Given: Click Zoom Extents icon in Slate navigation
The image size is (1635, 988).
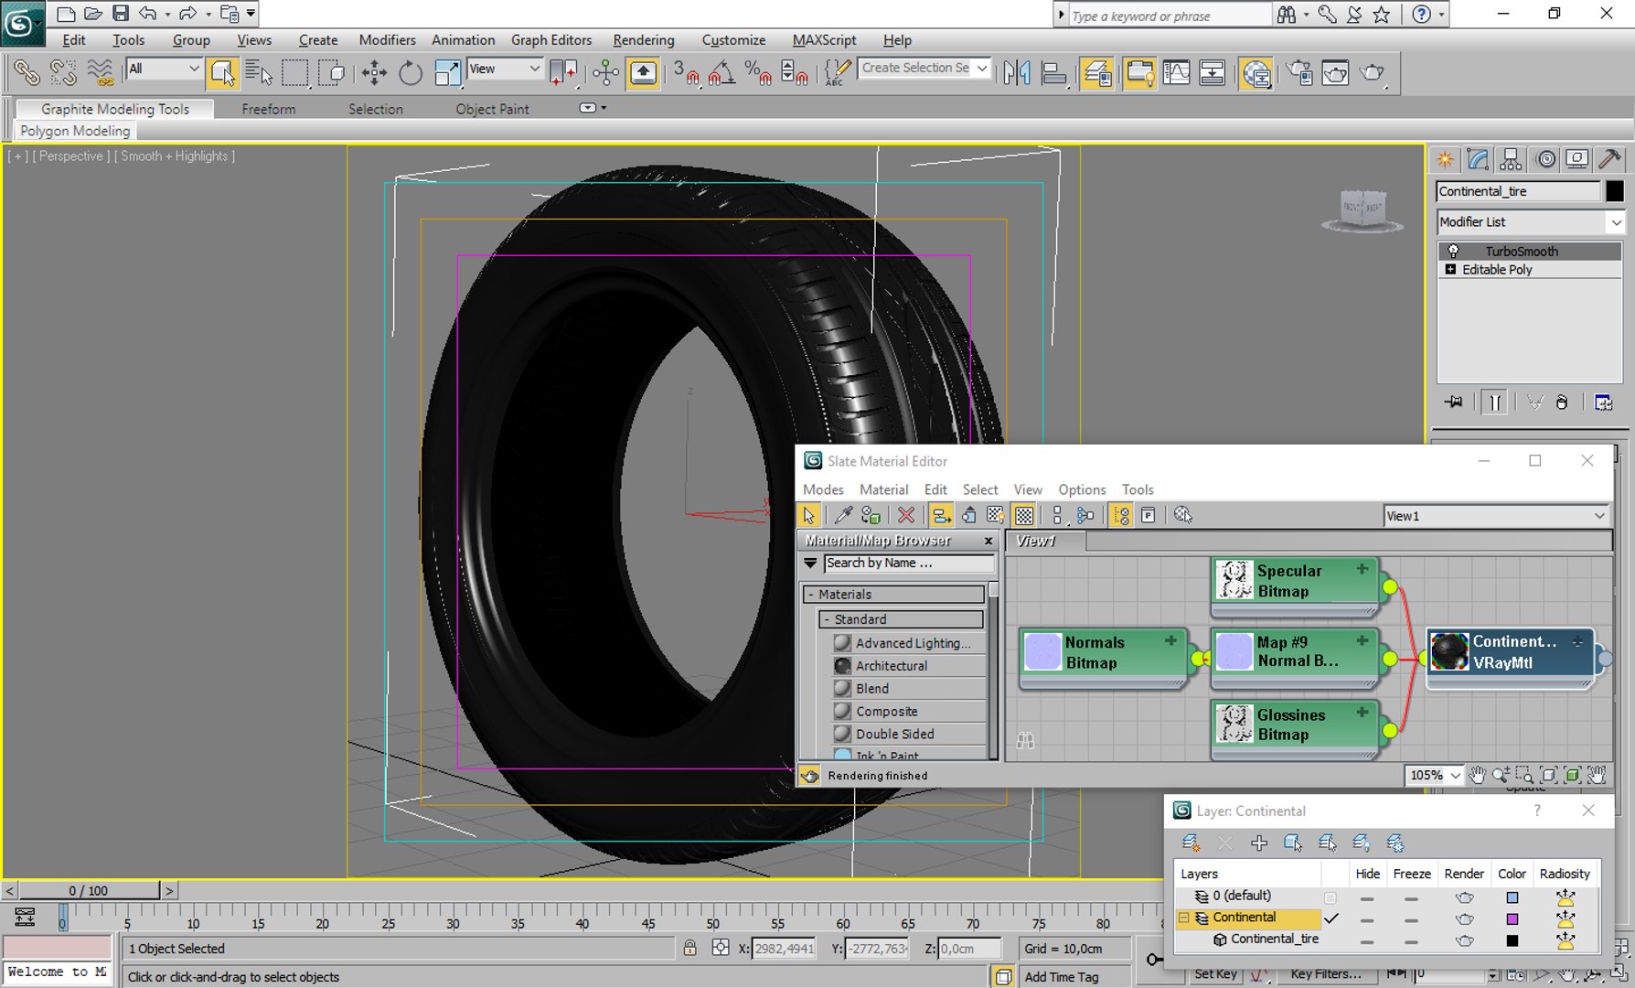Looking at the screenshot, I should (x=1548, y=775).
